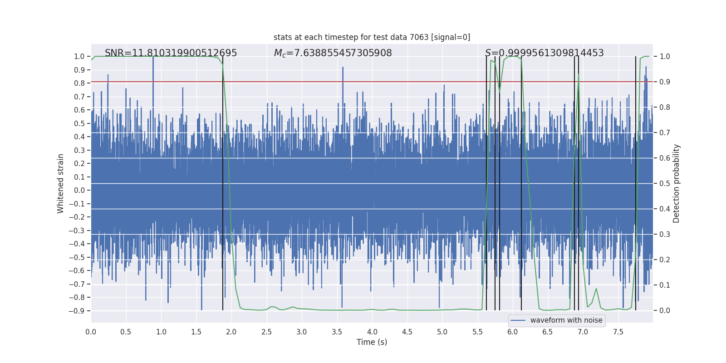
Task: Click the 'waveform with noise' legend text
Action: (x=566, y=320)
